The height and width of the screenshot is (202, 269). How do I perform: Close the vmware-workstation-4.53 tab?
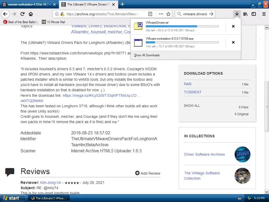[54, 4]
